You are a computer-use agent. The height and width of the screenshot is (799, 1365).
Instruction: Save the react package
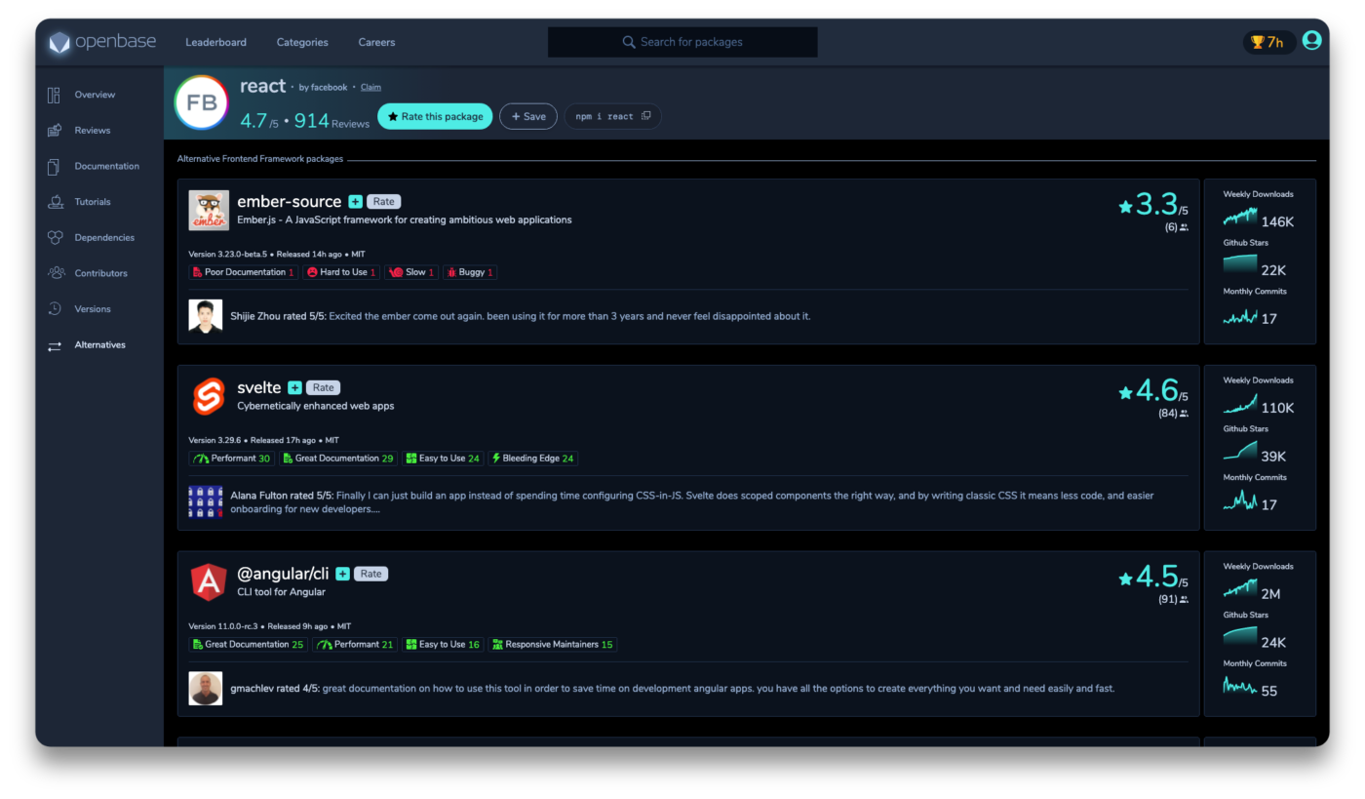click(x=528, y=116)
